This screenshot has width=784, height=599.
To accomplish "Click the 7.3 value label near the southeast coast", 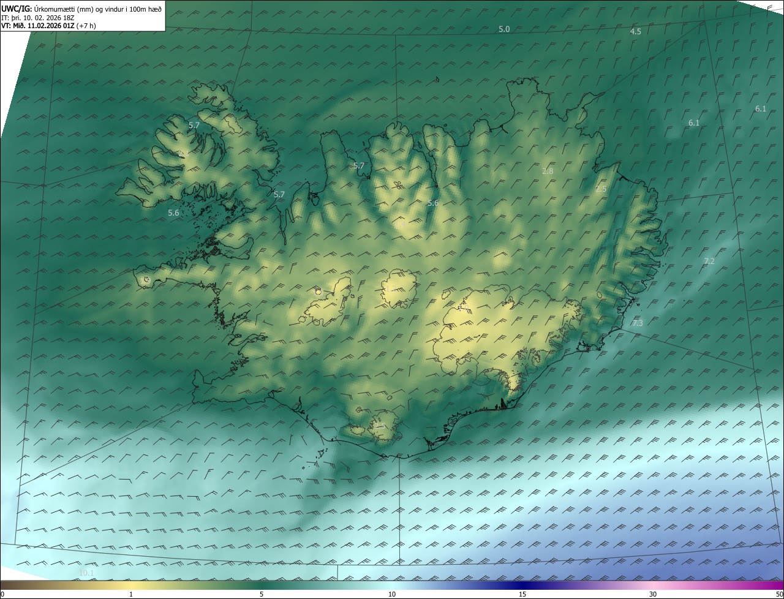I will point(638,323).
